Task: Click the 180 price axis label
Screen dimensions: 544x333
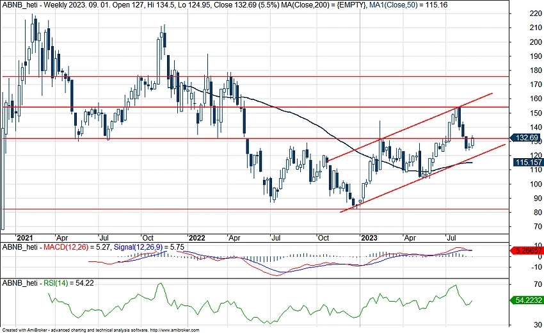Action: pyautogui.click(x=536, y=70)
